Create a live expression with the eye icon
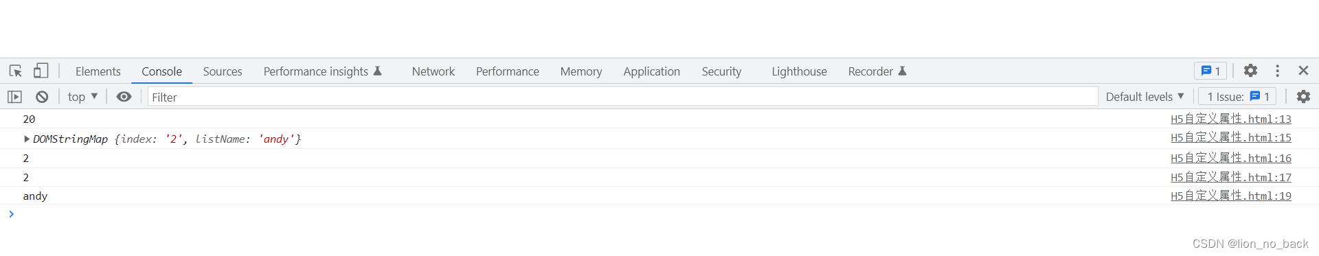This screenshot has height=256, width=1319. point(124,97)
